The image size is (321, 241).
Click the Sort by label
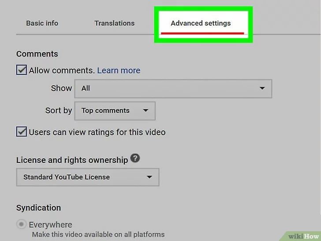(59, 111)
